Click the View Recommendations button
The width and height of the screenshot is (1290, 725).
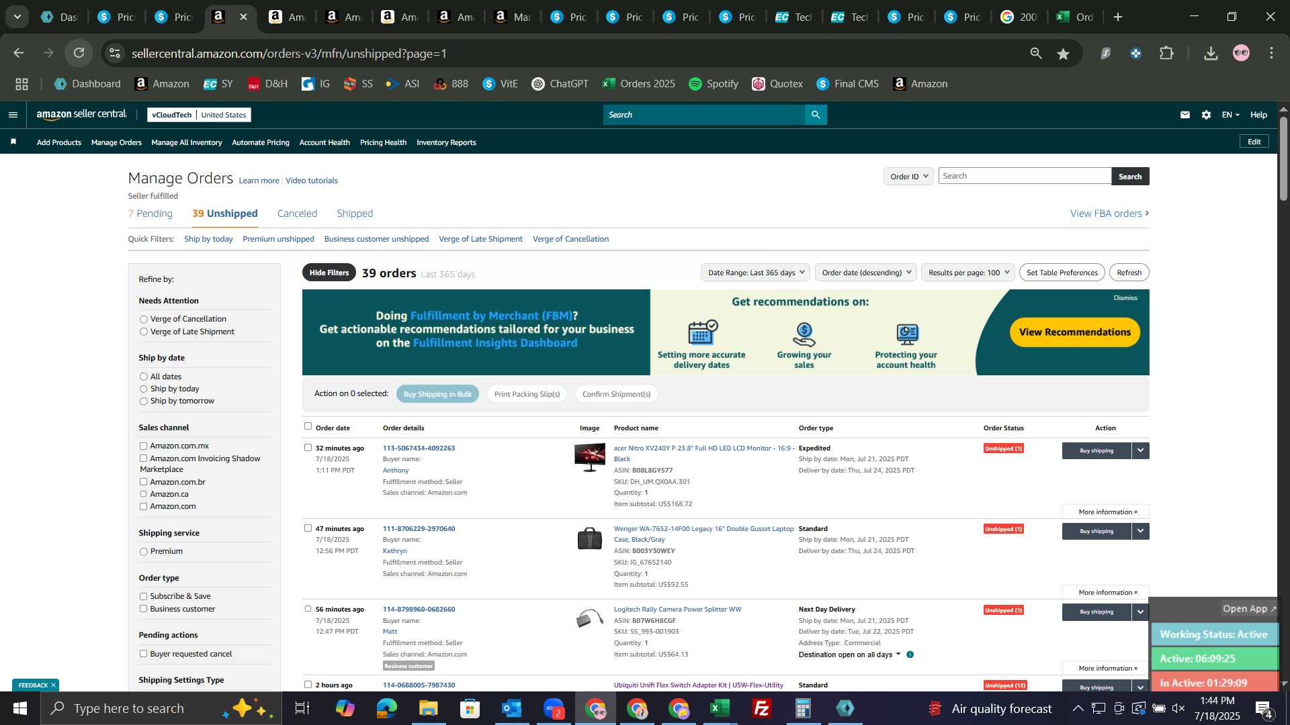pos(1074,332)
